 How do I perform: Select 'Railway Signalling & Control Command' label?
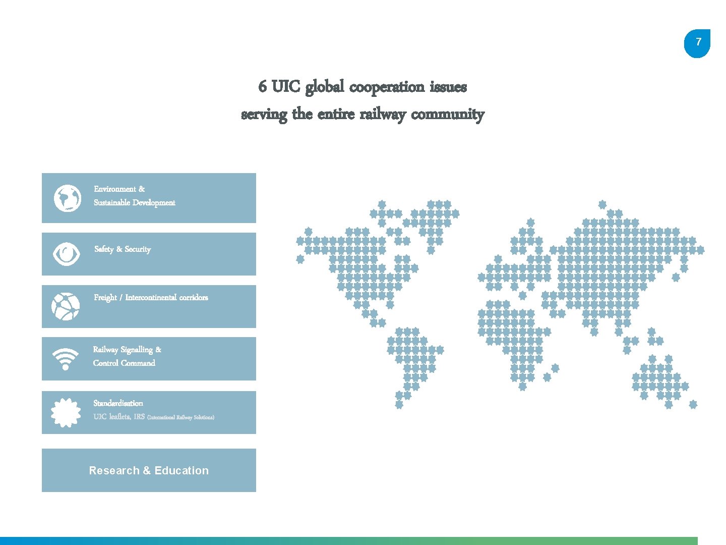click(x=127, y=356)
